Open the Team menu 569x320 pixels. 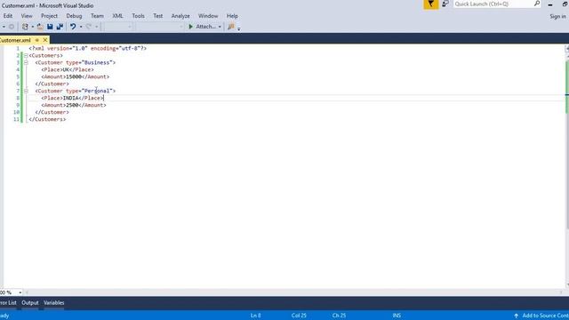coord(97,16)
